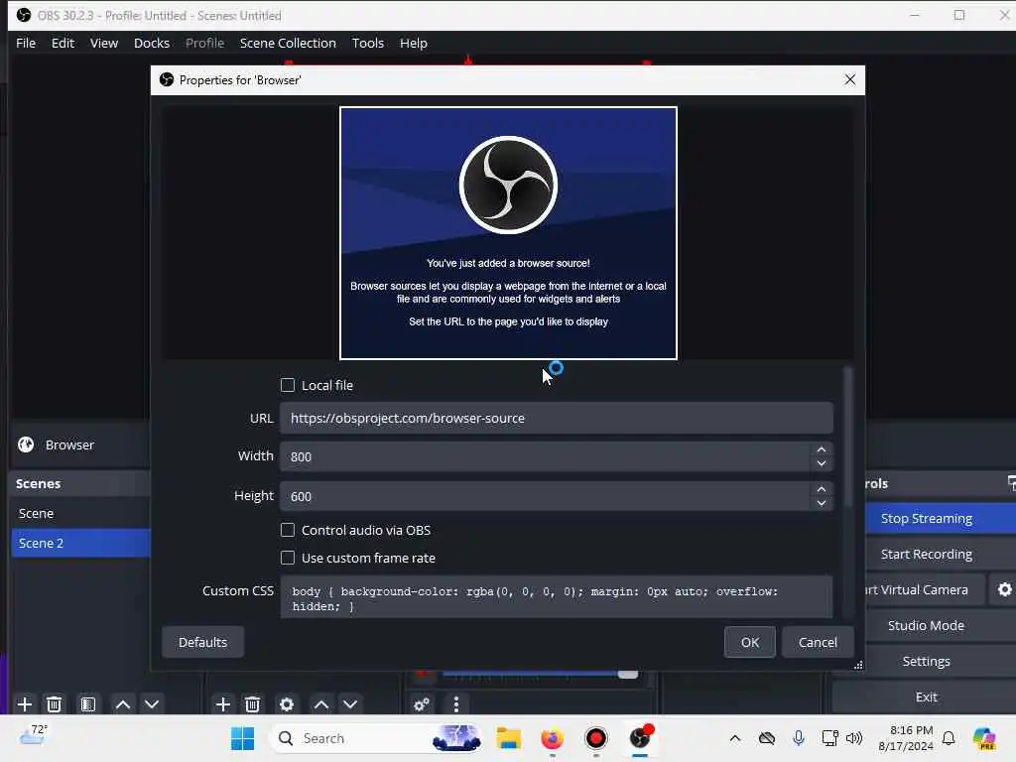Open the Windows Start menu
The height and width of the screenshot is (762, 1016).
(243, 738)
